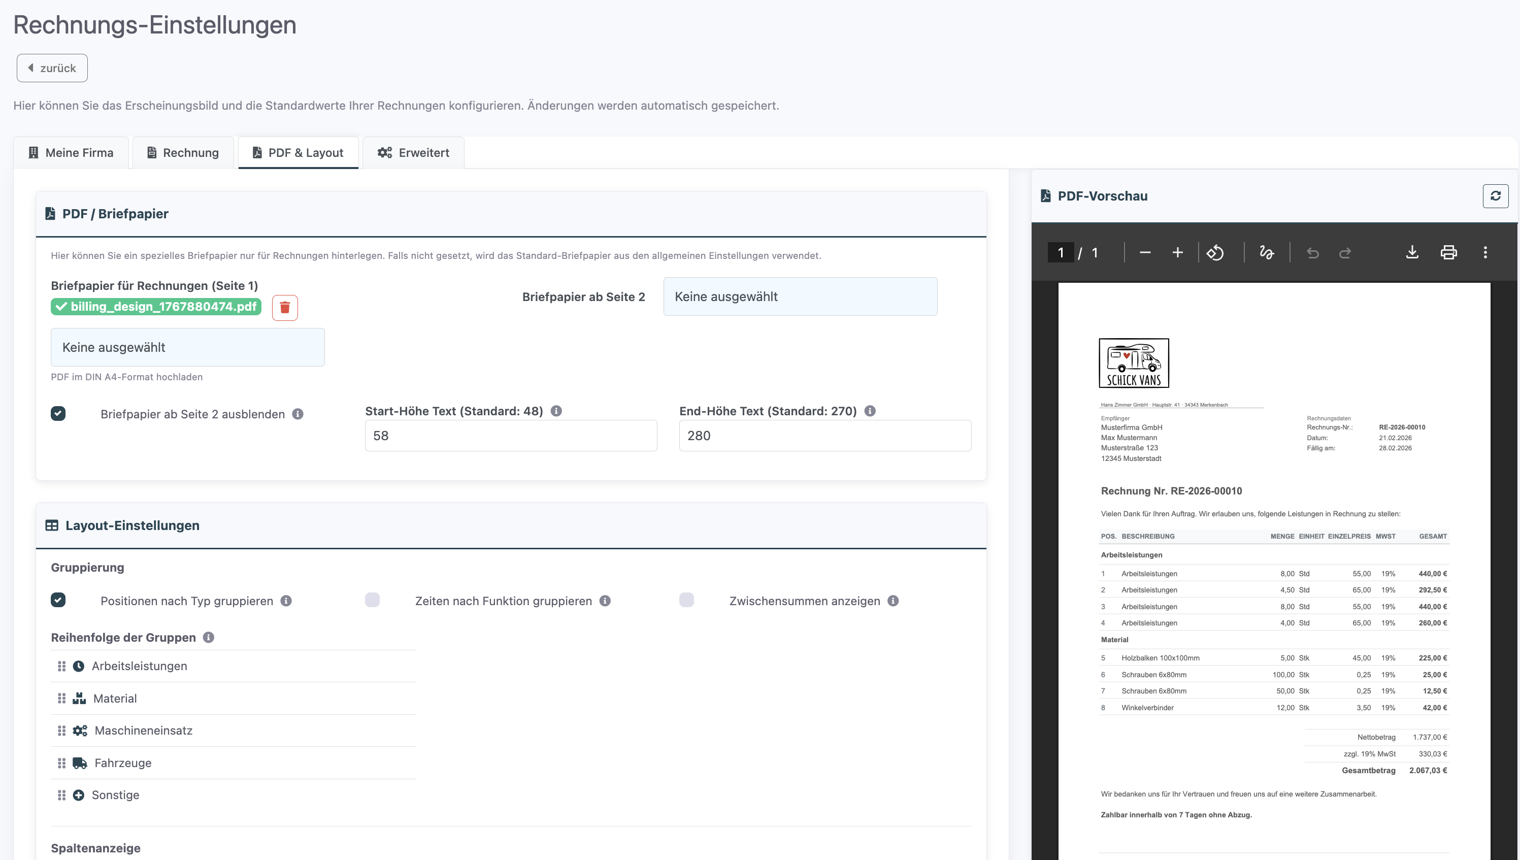Open PDF viewer more options menu

[1484, 253]
